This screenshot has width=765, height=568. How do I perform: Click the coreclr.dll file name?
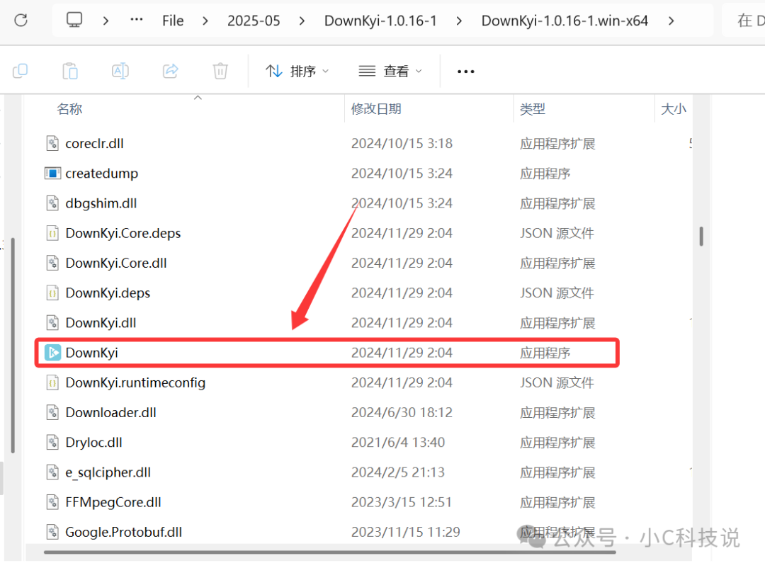click(95, 144)
